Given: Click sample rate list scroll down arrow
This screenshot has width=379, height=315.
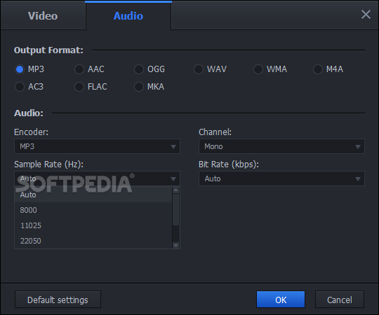Looking at the screenshot, I should [x=175, y=245].
